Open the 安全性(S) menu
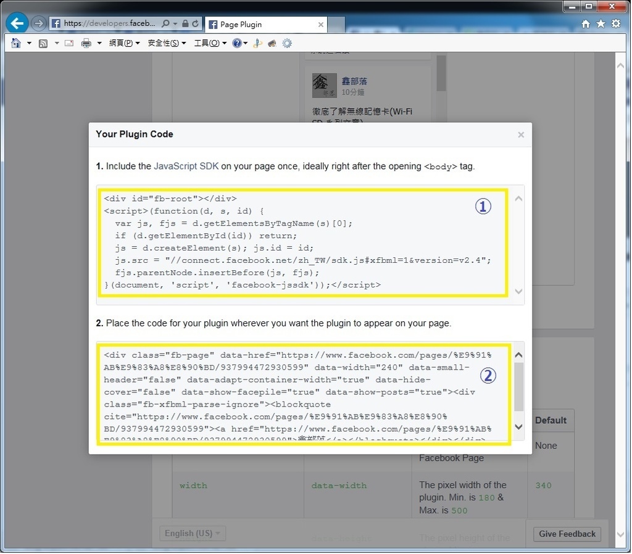 (x=167, y=43)
